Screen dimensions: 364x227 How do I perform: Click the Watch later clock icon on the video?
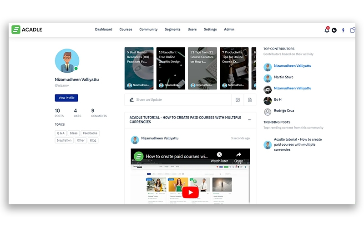coord(219,154)
